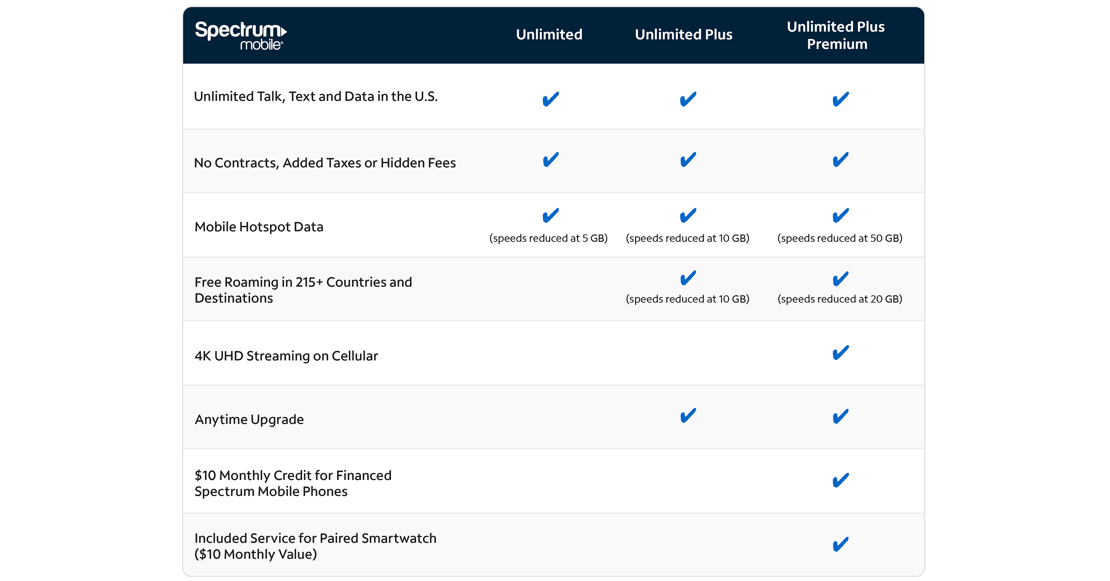
Task: Click $10 Monthly Credit for Financed Phones label
Action: pos(293,483)
